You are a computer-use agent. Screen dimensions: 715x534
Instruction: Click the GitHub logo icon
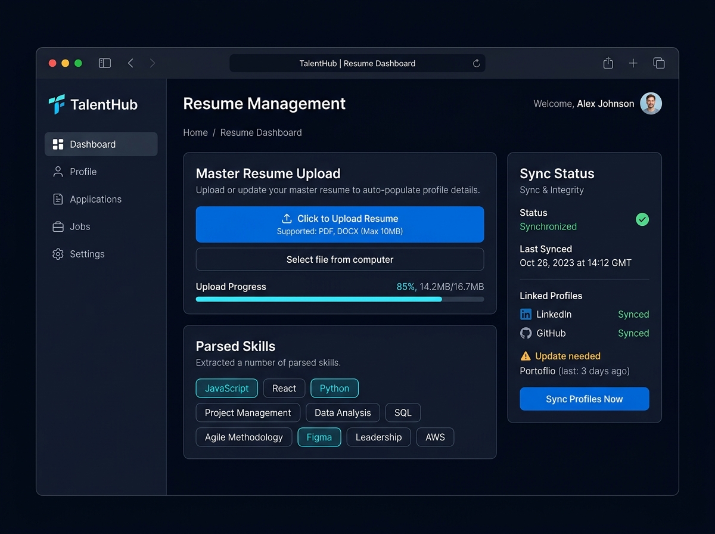(x=526, y=333)
